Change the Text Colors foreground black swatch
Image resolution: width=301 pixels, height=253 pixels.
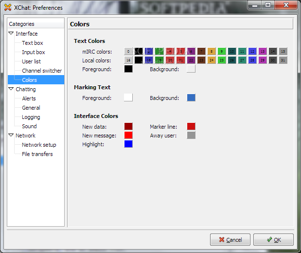pos(128,69)
